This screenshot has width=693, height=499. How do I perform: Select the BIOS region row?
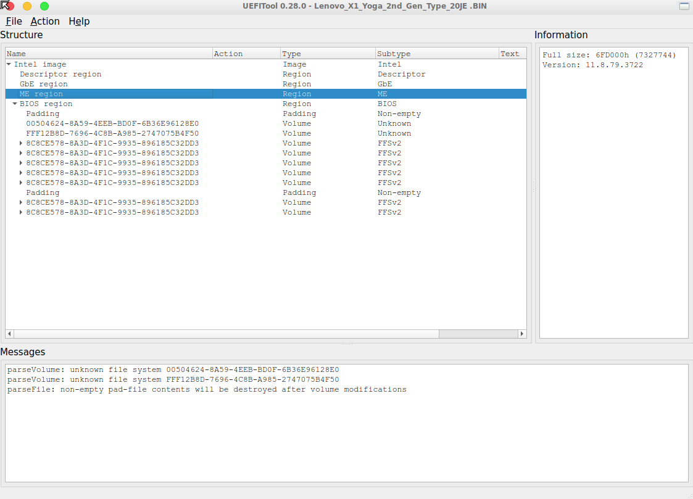(x=265, y=104)
